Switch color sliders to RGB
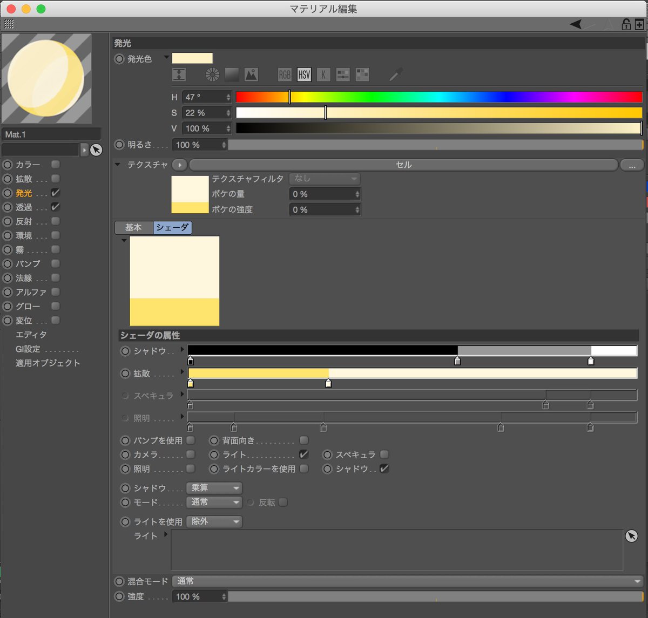 click(x=285, y=74)
